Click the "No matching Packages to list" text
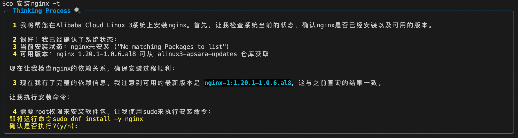Viewport: 518px width, 138px height. point(172,47)
